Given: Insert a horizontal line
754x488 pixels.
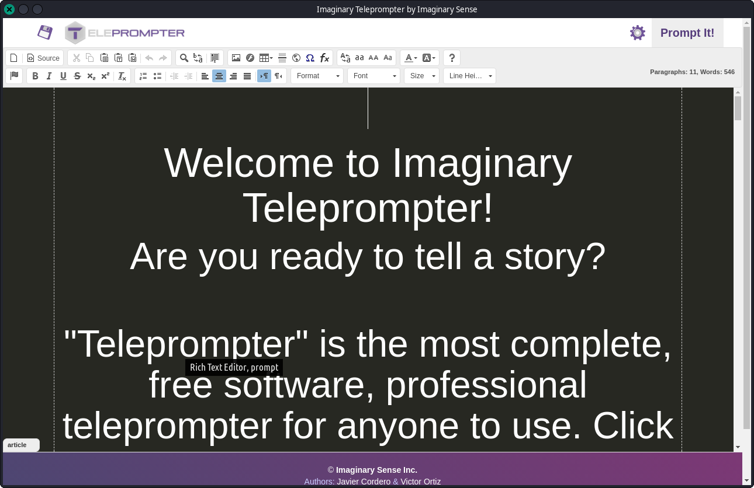Looking at the screenshot, I should click(282, 58).
